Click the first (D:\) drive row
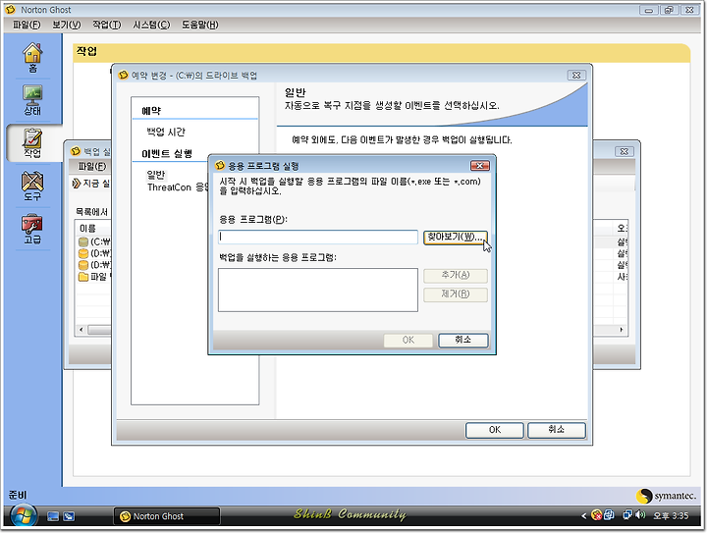This screenshot has width=707, height=533. pos(94,253)
